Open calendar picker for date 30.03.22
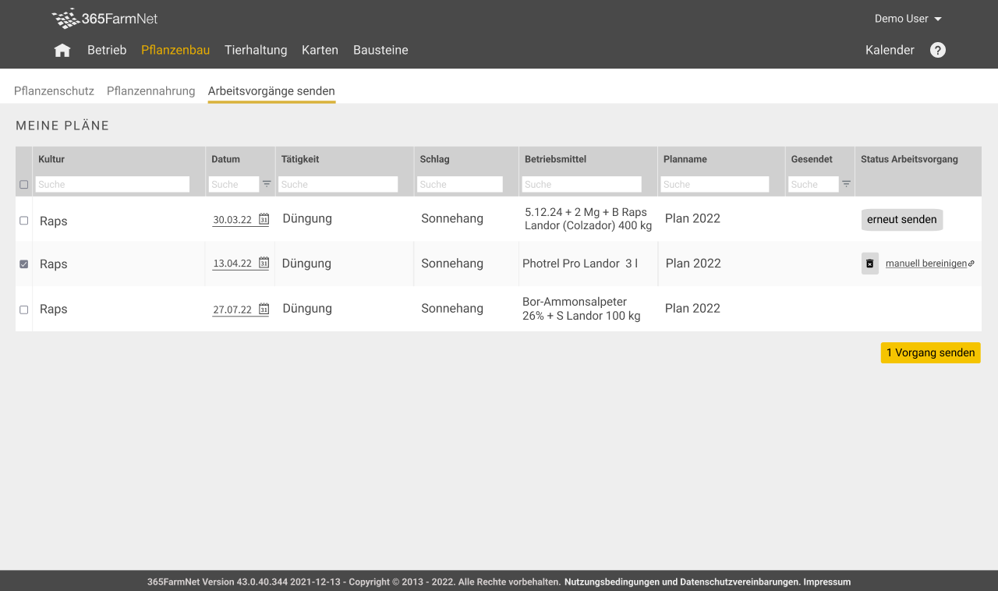 coord(264,219)
